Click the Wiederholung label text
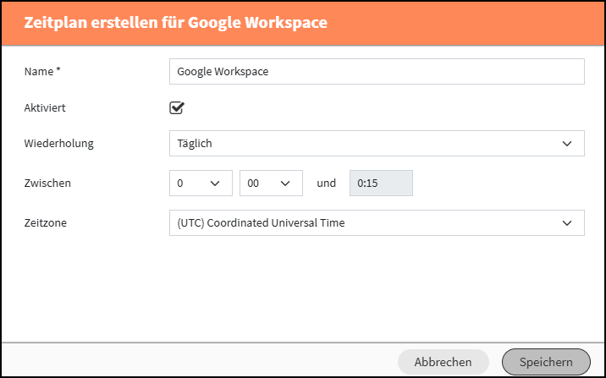This screenshot has width=606, height=378. [58, 143]
